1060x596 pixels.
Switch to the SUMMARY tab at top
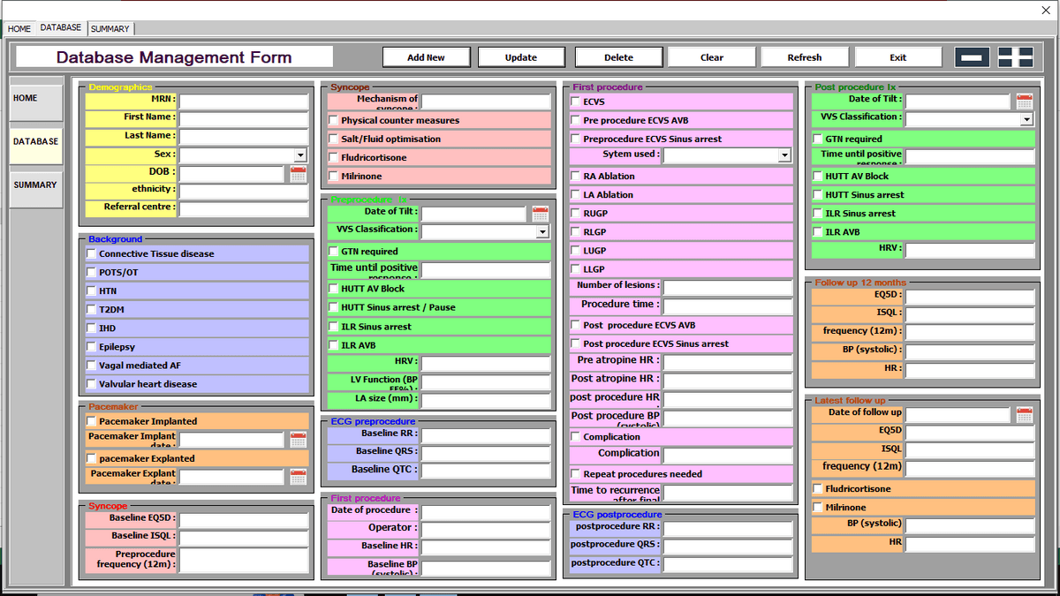pos(110,29)
